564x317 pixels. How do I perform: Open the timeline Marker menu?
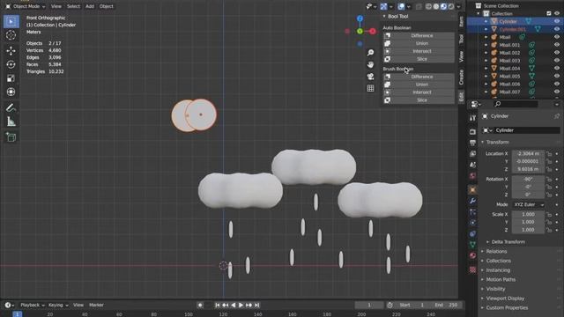pyautogui.click(x=96, y=306)
